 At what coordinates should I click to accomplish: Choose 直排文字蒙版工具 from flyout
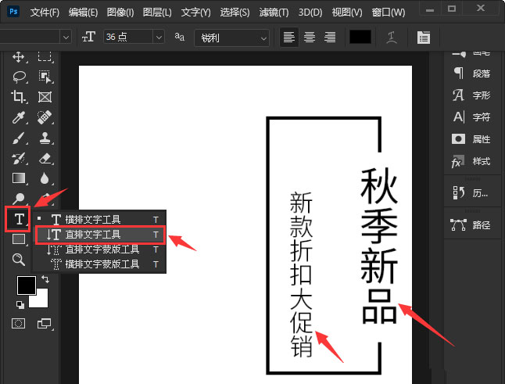100,249
